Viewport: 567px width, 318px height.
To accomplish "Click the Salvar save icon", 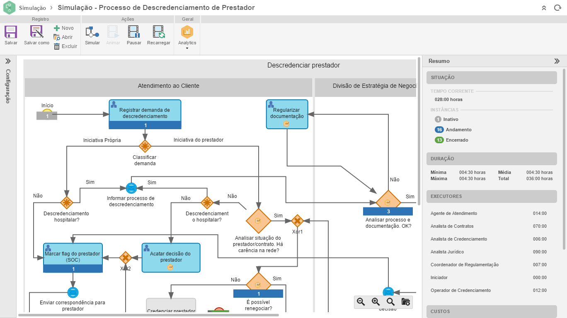I will [11, 32].
